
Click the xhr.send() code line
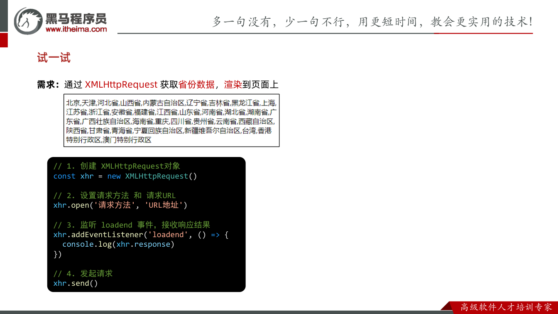[x=76, y=283]
